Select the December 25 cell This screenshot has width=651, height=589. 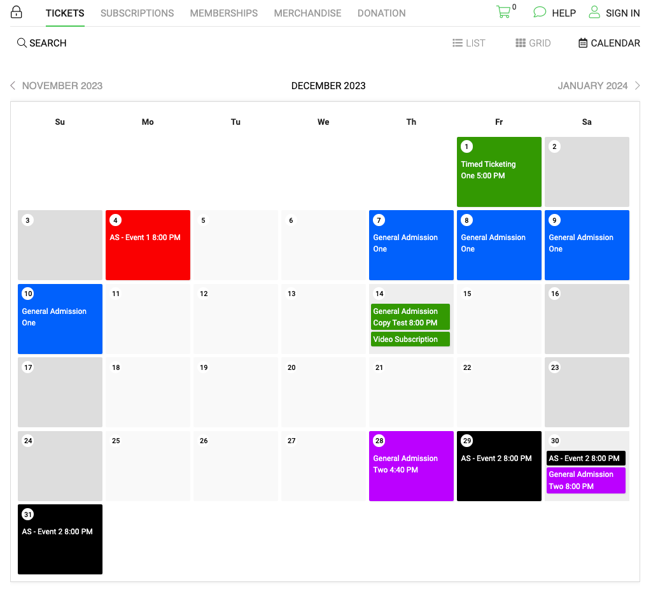pyautogui.click(x=148, y=466)
